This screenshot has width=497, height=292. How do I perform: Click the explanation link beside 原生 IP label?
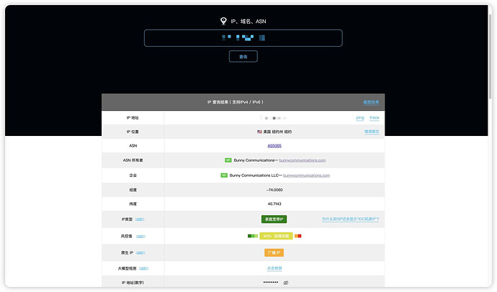coord(140,252)
